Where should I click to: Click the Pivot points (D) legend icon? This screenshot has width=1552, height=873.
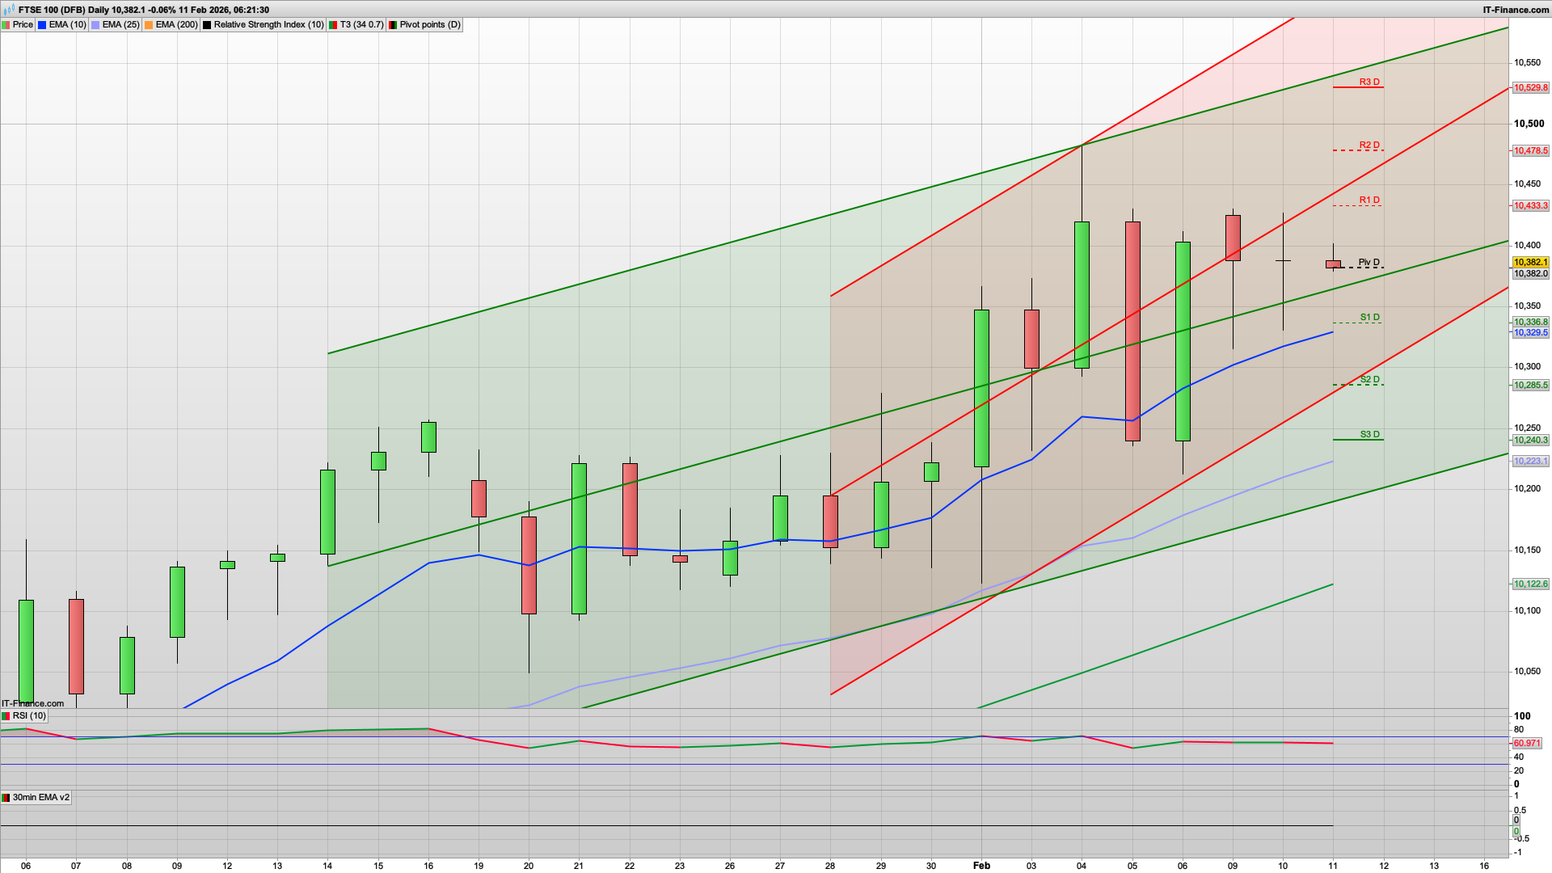click(393, 24)
